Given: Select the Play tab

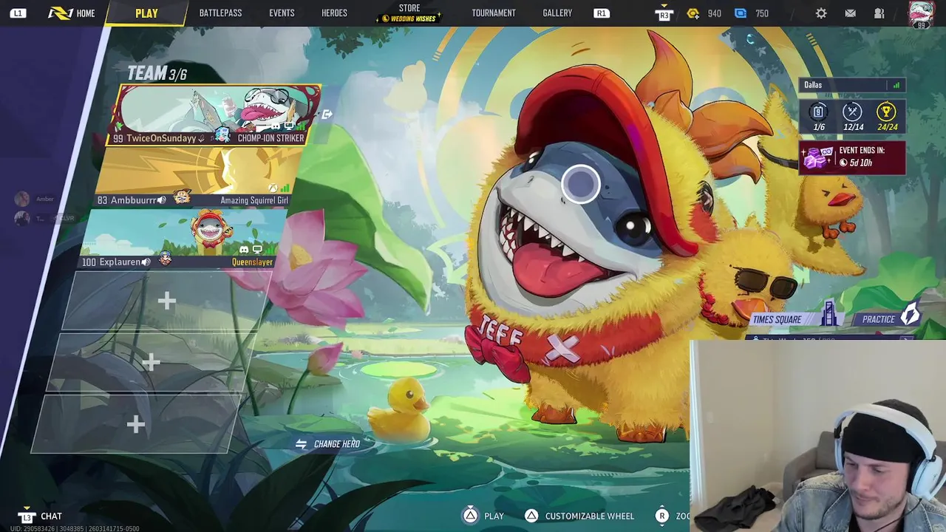Looking at the screenshot, I should 146,13.
